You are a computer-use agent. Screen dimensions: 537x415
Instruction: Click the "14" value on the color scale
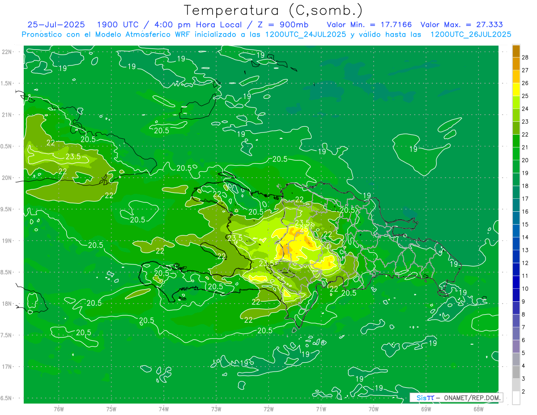tap(525, 237)
